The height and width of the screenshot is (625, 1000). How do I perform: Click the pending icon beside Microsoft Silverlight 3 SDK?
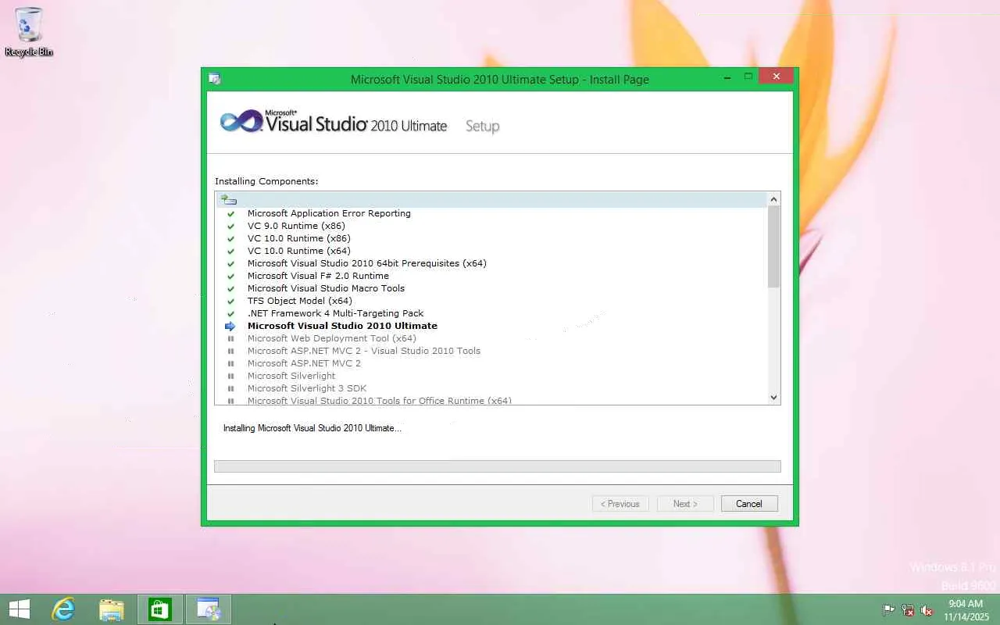click(x=230, y=388)
